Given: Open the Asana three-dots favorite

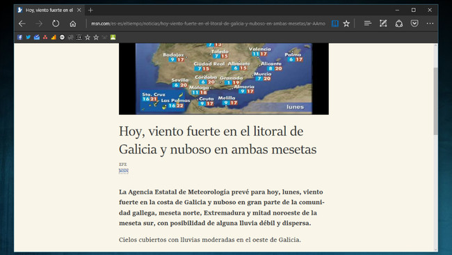Looking at the screenshot, I should point(45,37).
